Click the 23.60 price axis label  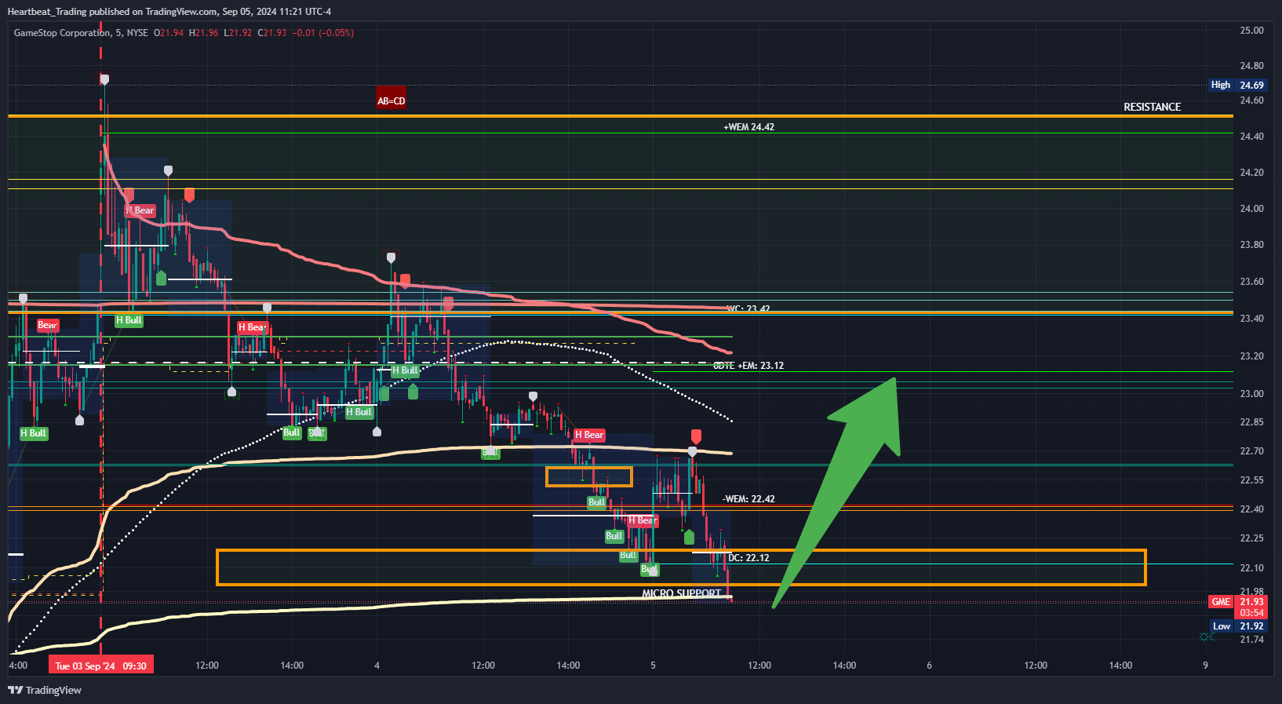(x=1251, y=282)
